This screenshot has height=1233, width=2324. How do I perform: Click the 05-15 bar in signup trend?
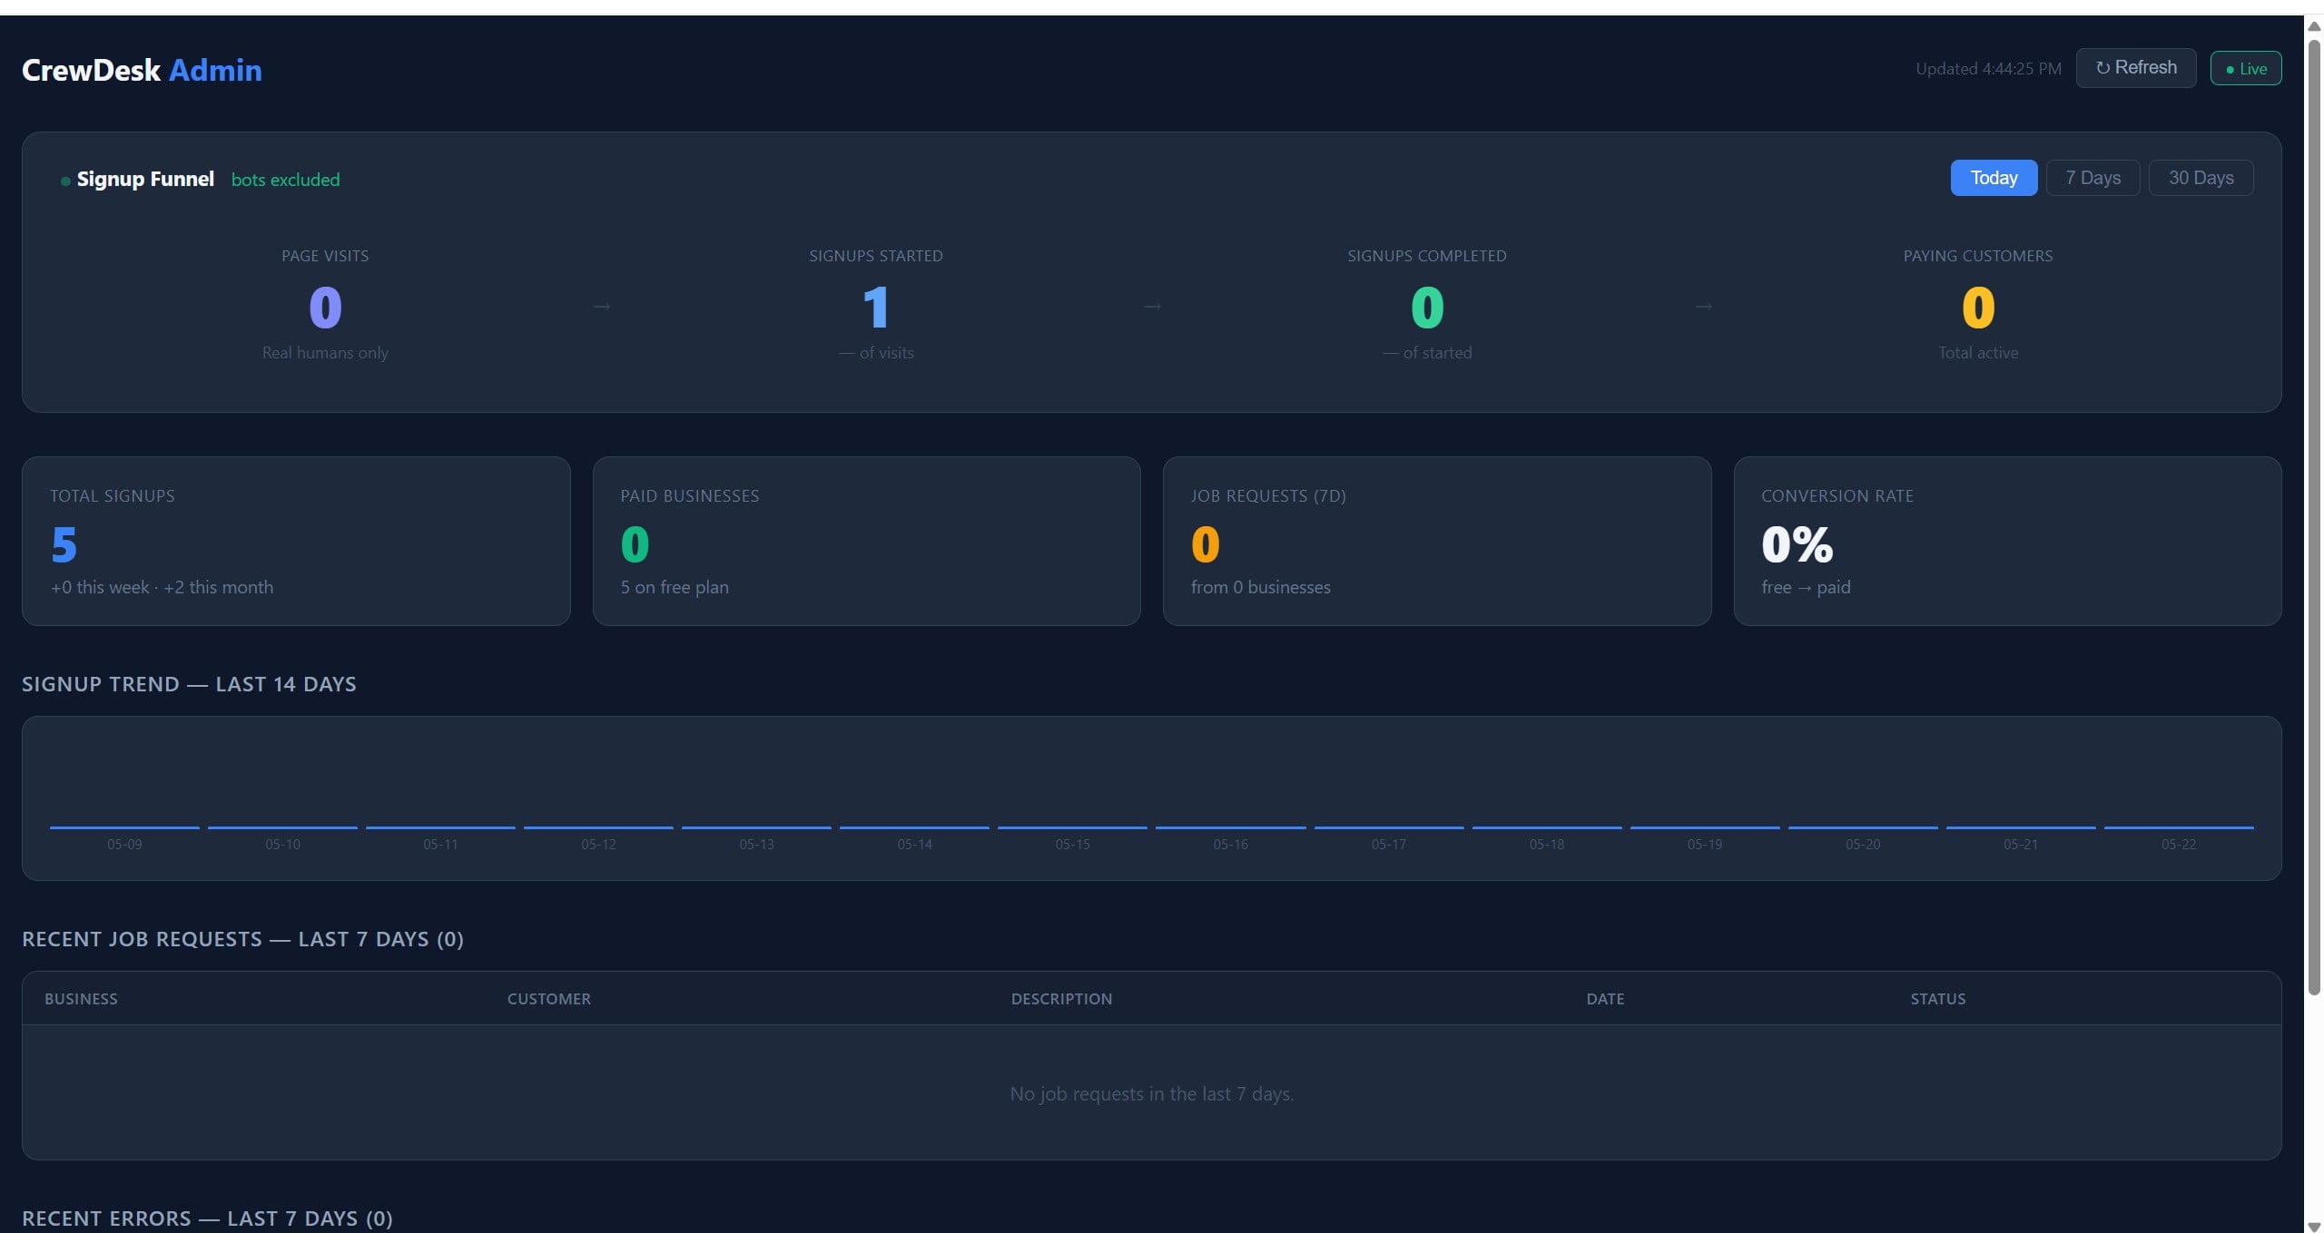pos(1072,827)
